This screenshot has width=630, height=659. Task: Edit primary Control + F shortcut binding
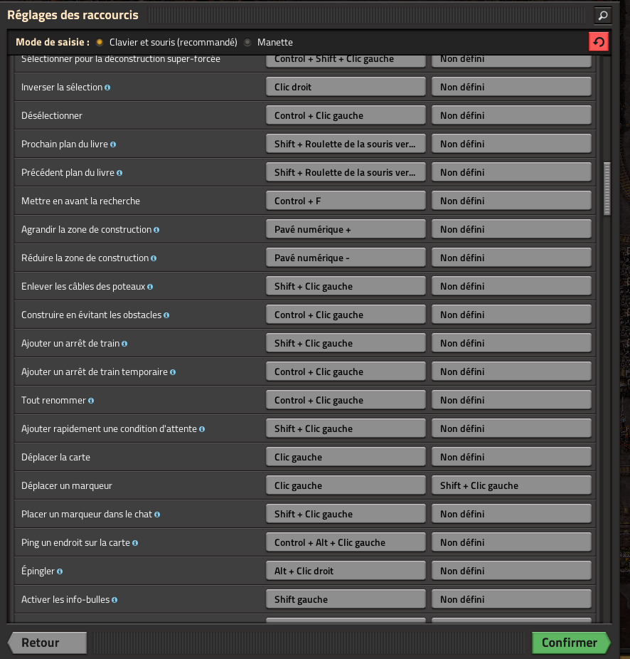pyautogui.click(x=346, y=201)
